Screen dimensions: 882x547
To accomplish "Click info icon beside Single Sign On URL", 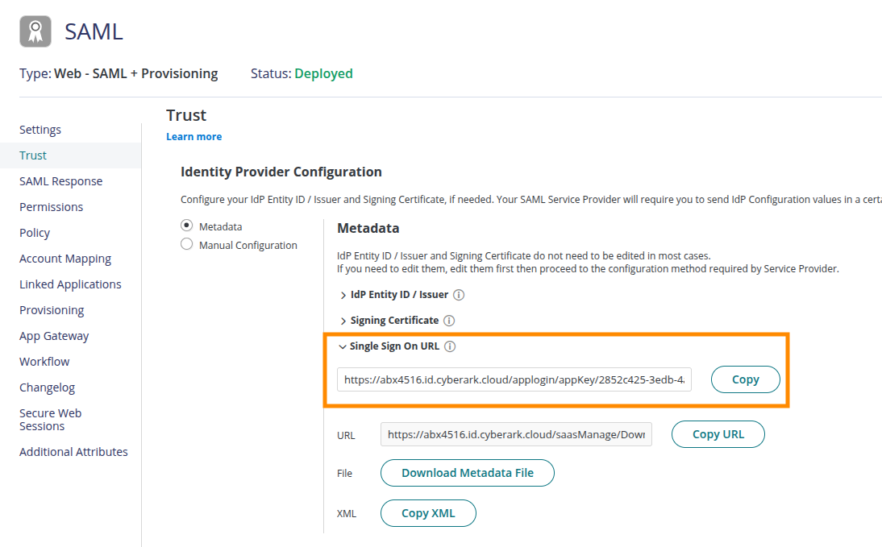I will click(450, 346).
